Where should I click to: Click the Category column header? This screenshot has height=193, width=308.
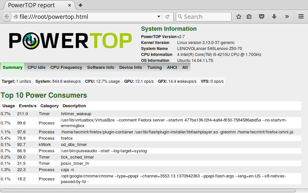tap(49, 106)
